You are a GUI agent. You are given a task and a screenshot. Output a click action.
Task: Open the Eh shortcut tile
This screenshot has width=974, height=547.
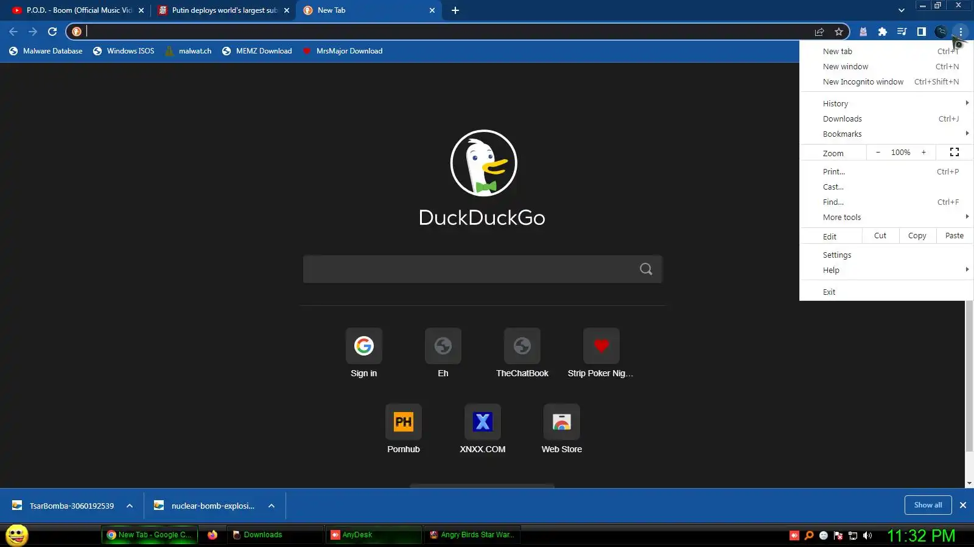443,353
